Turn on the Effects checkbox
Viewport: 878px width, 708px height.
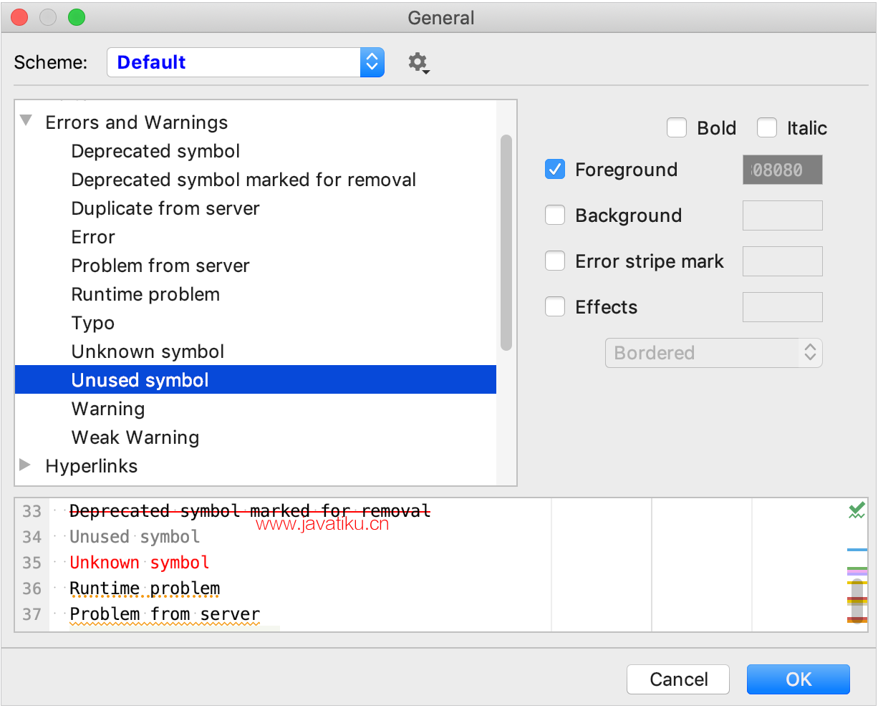pos(555,307)
